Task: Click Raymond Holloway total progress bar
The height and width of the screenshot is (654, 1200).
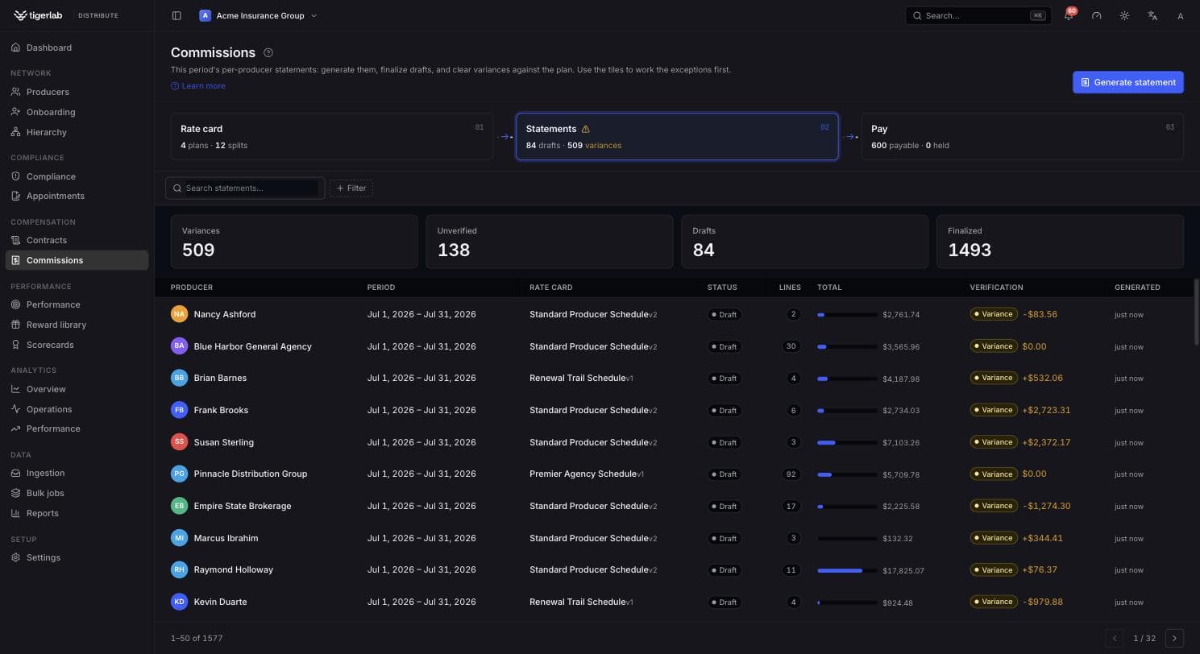Action: pyautogui.click(x=847, y=570)
